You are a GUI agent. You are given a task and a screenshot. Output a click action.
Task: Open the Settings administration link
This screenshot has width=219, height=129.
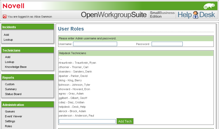(10, 121)
